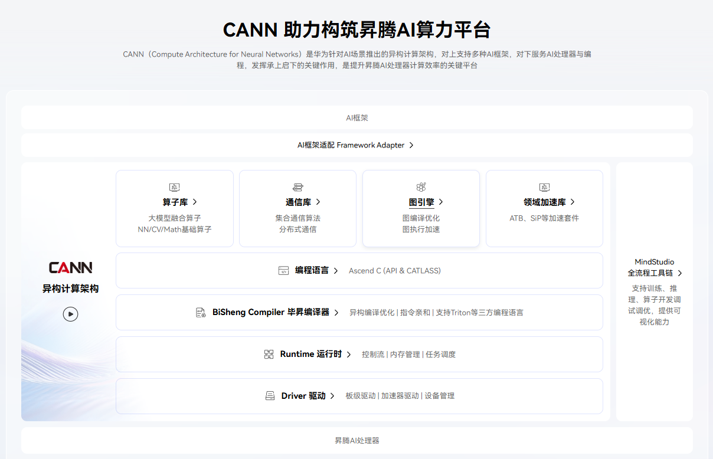Click the AI框架 bar
This screenshot has height=459, width=713.
tap(357, 117)
